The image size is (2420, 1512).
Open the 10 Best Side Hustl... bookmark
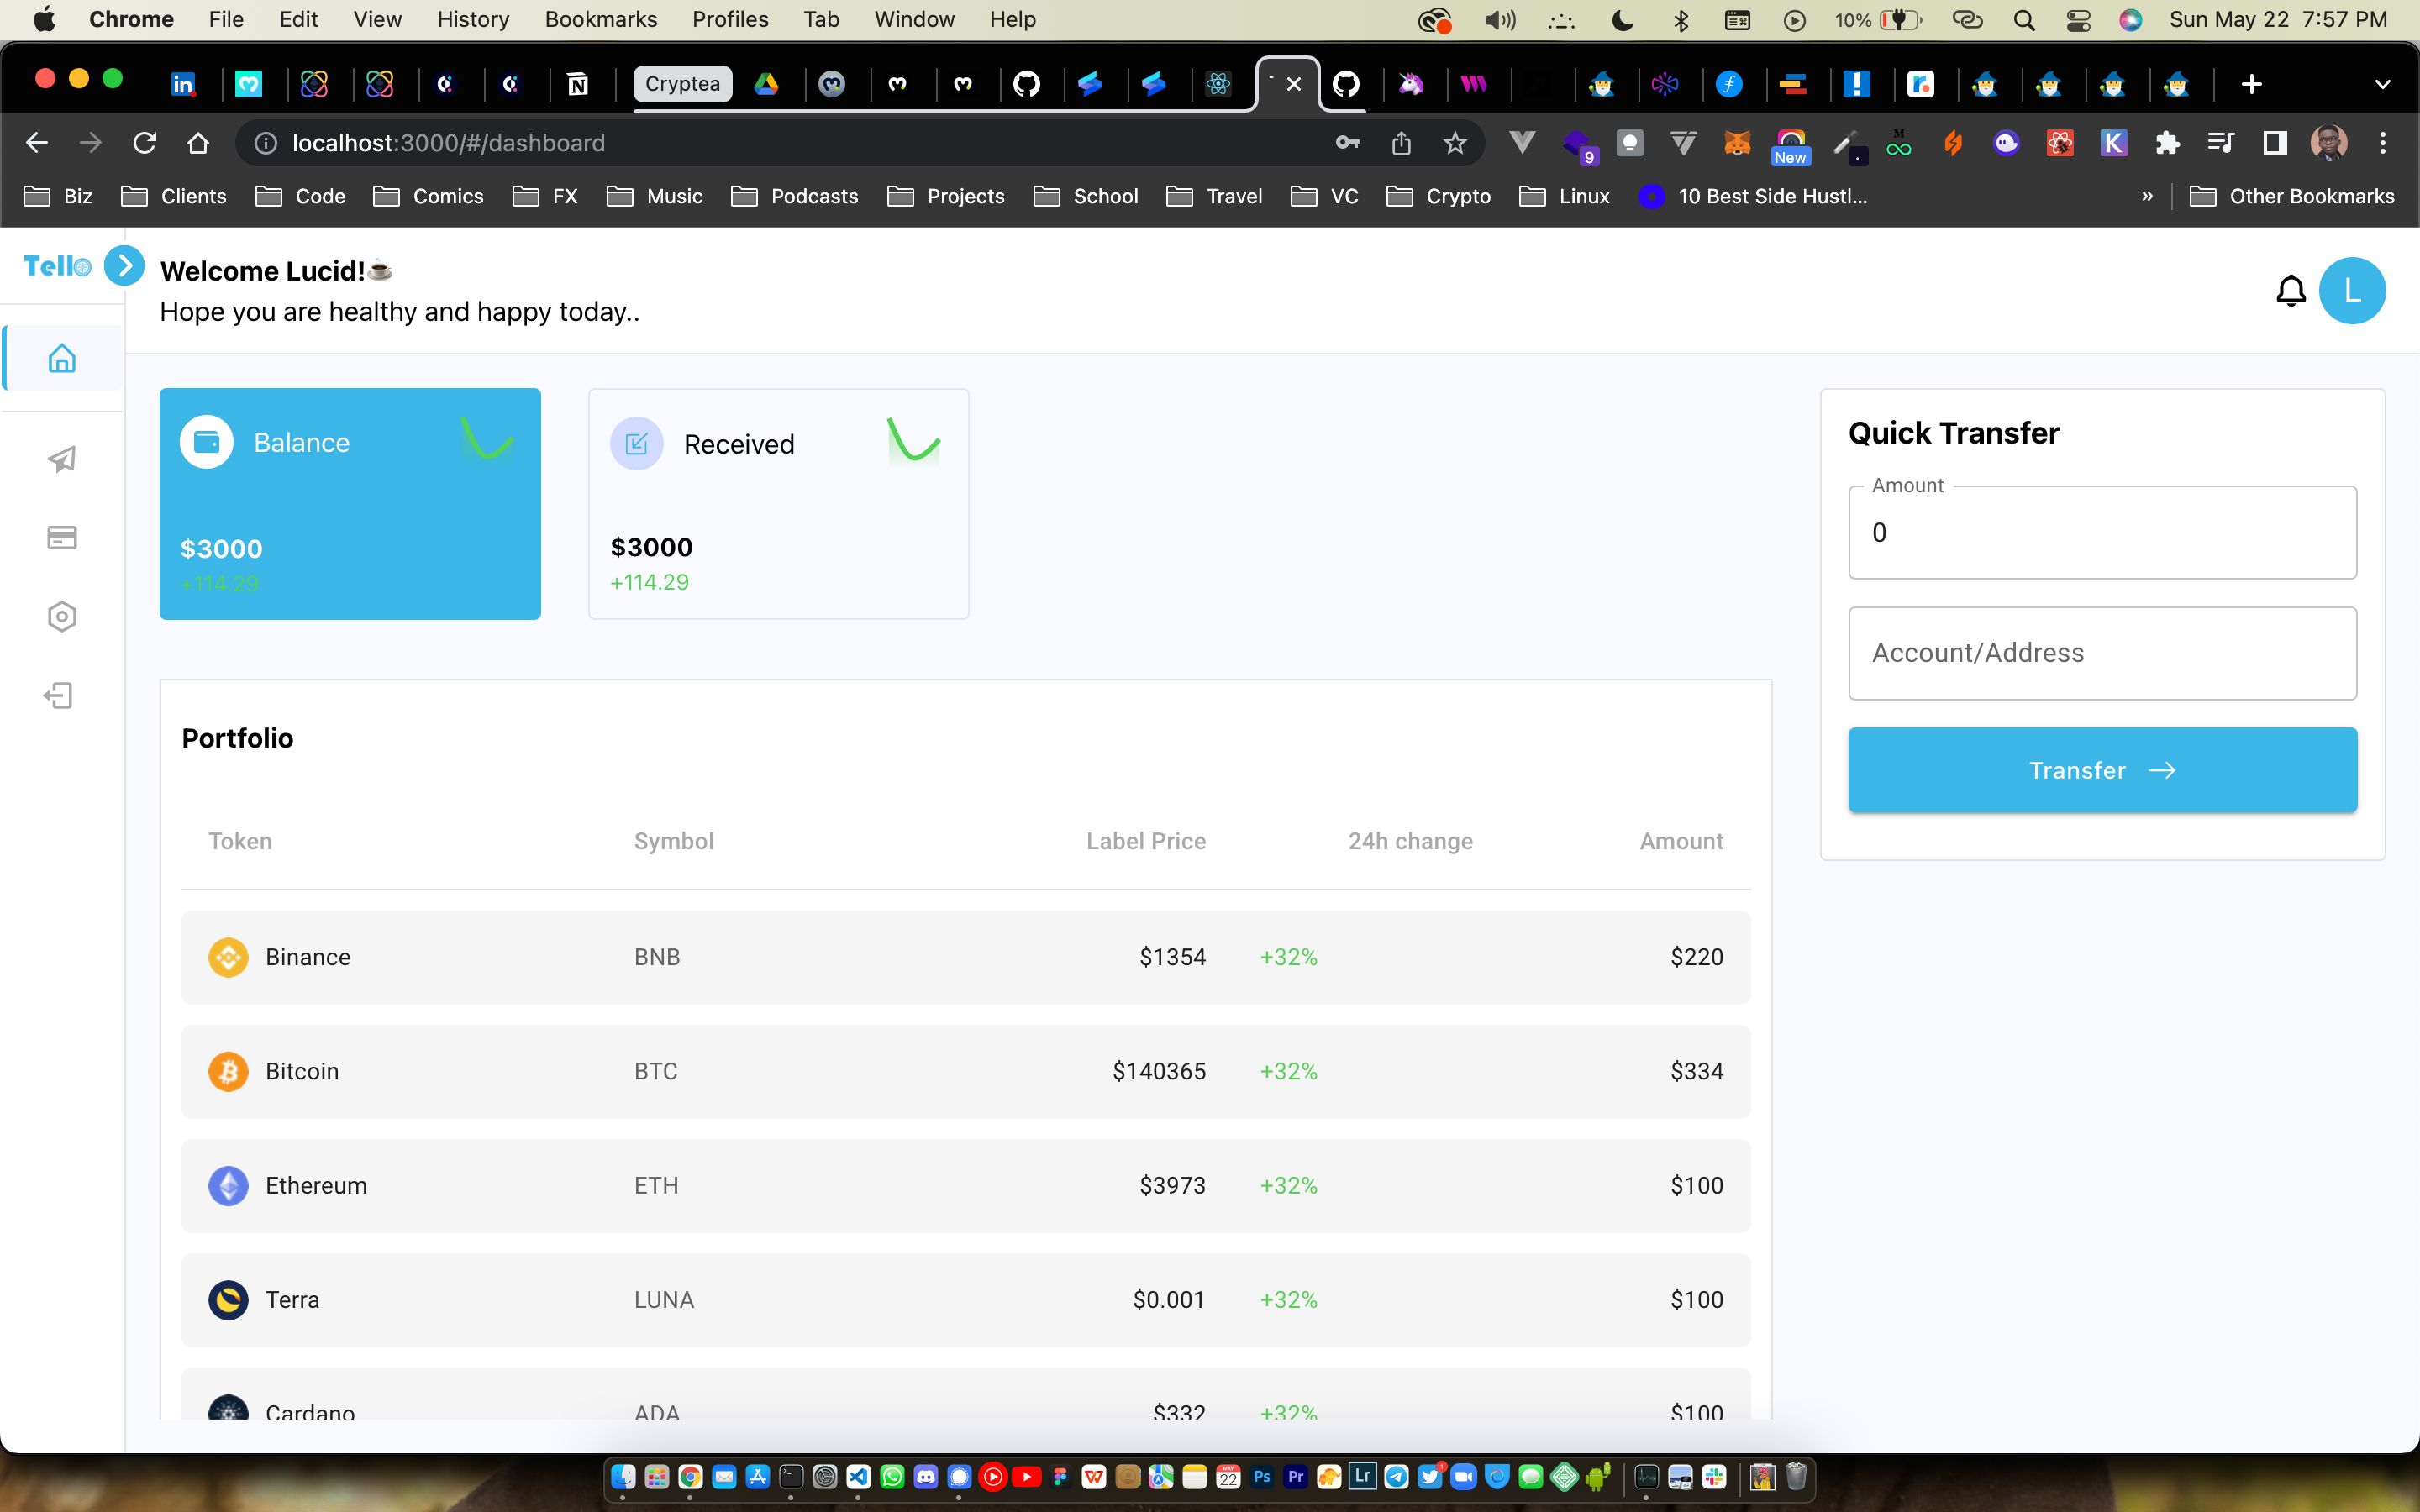pos(1753,196)
